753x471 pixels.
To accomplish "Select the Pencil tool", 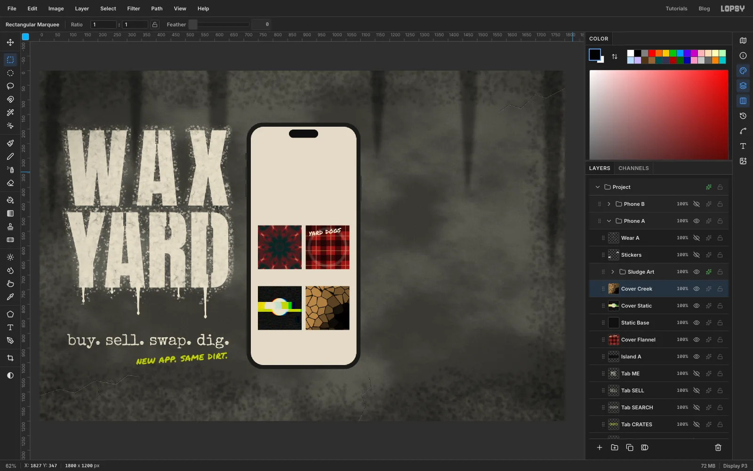I will (10, 156).
